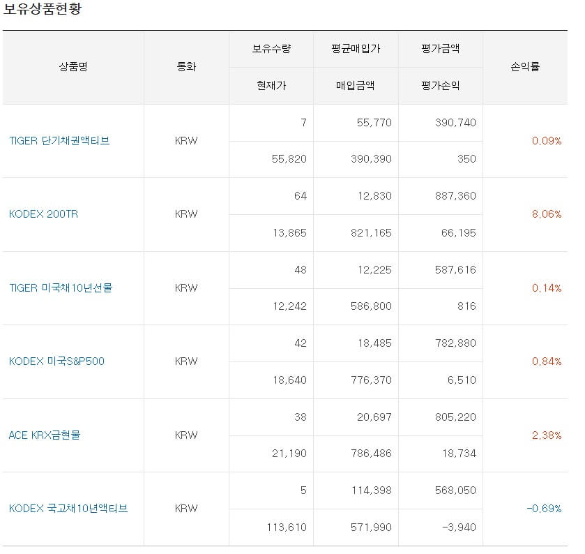Click the 8.06% return value
This screenshot has width=585, height=554.
tap(547, 214)
